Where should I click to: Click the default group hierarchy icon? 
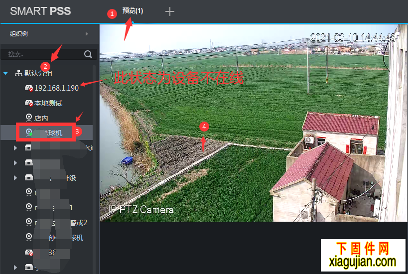[x=18, y=73]
